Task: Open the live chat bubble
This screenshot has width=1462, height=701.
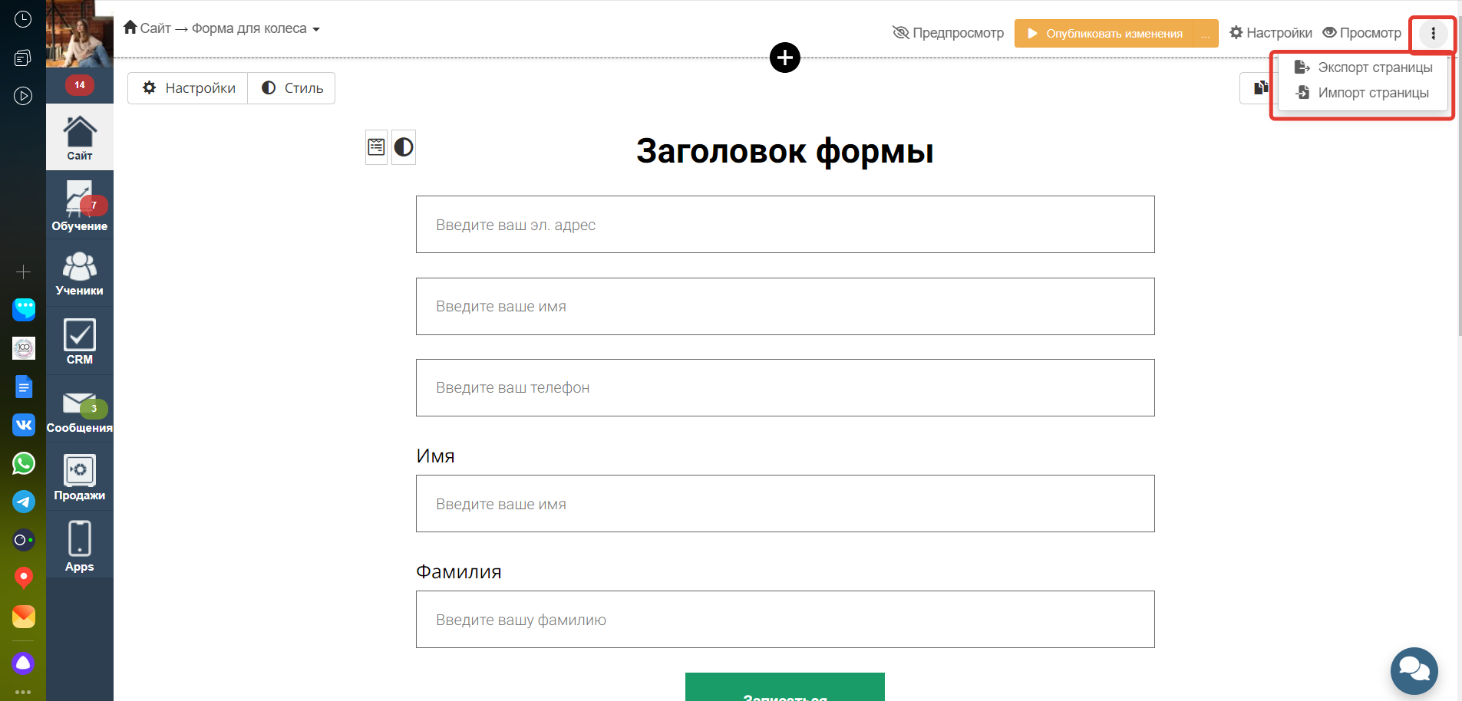Action: click(1414, 670)
